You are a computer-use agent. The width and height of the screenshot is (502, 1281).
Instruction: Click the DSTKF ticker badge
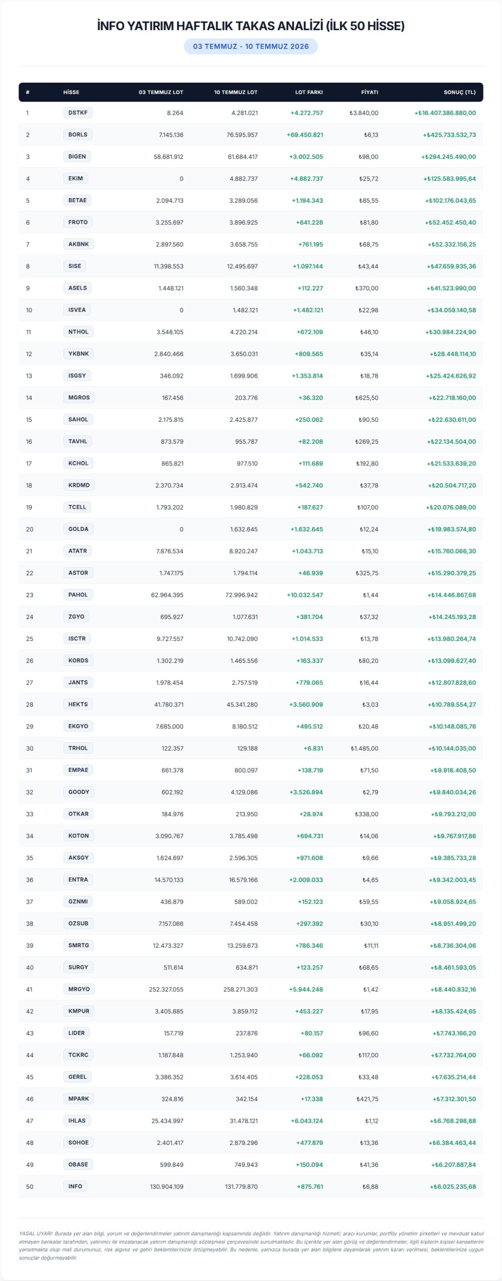pyautogui.click(x=78, y=113)
